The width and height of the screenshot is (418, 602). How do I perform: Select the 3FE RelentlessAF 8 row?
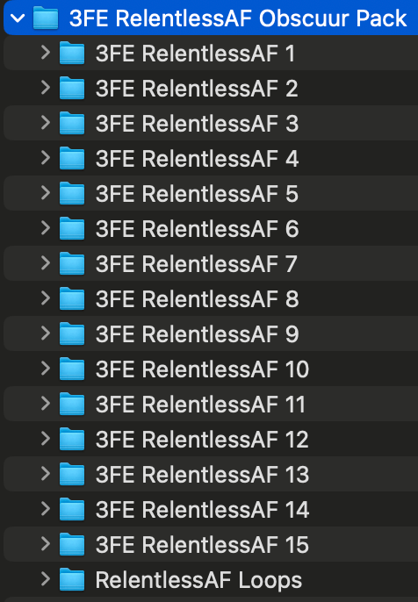pyautogui.click(x=211, y=298)
